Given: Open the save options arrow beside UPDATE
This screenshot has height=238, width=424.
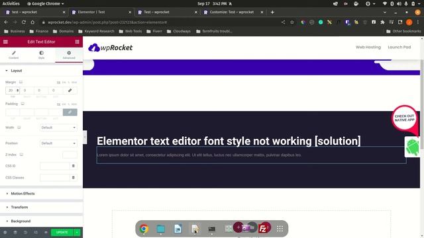Looking at the screenshot, I should tap(77, 232).
